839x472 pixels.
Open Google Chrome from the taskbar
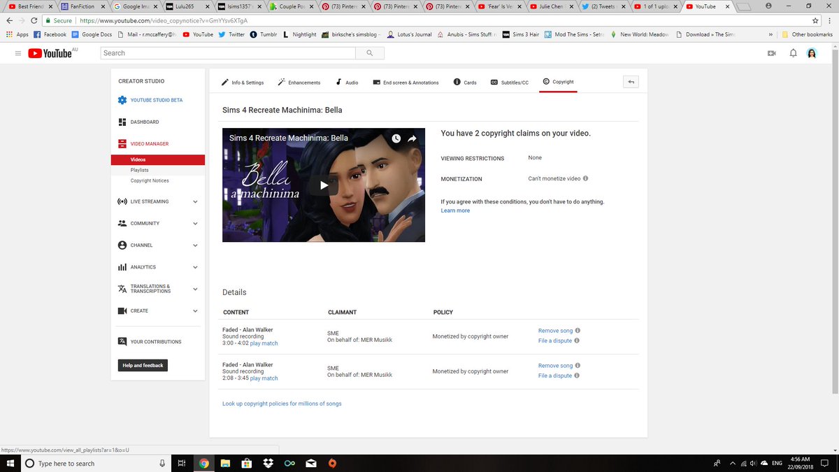[203, 463]
